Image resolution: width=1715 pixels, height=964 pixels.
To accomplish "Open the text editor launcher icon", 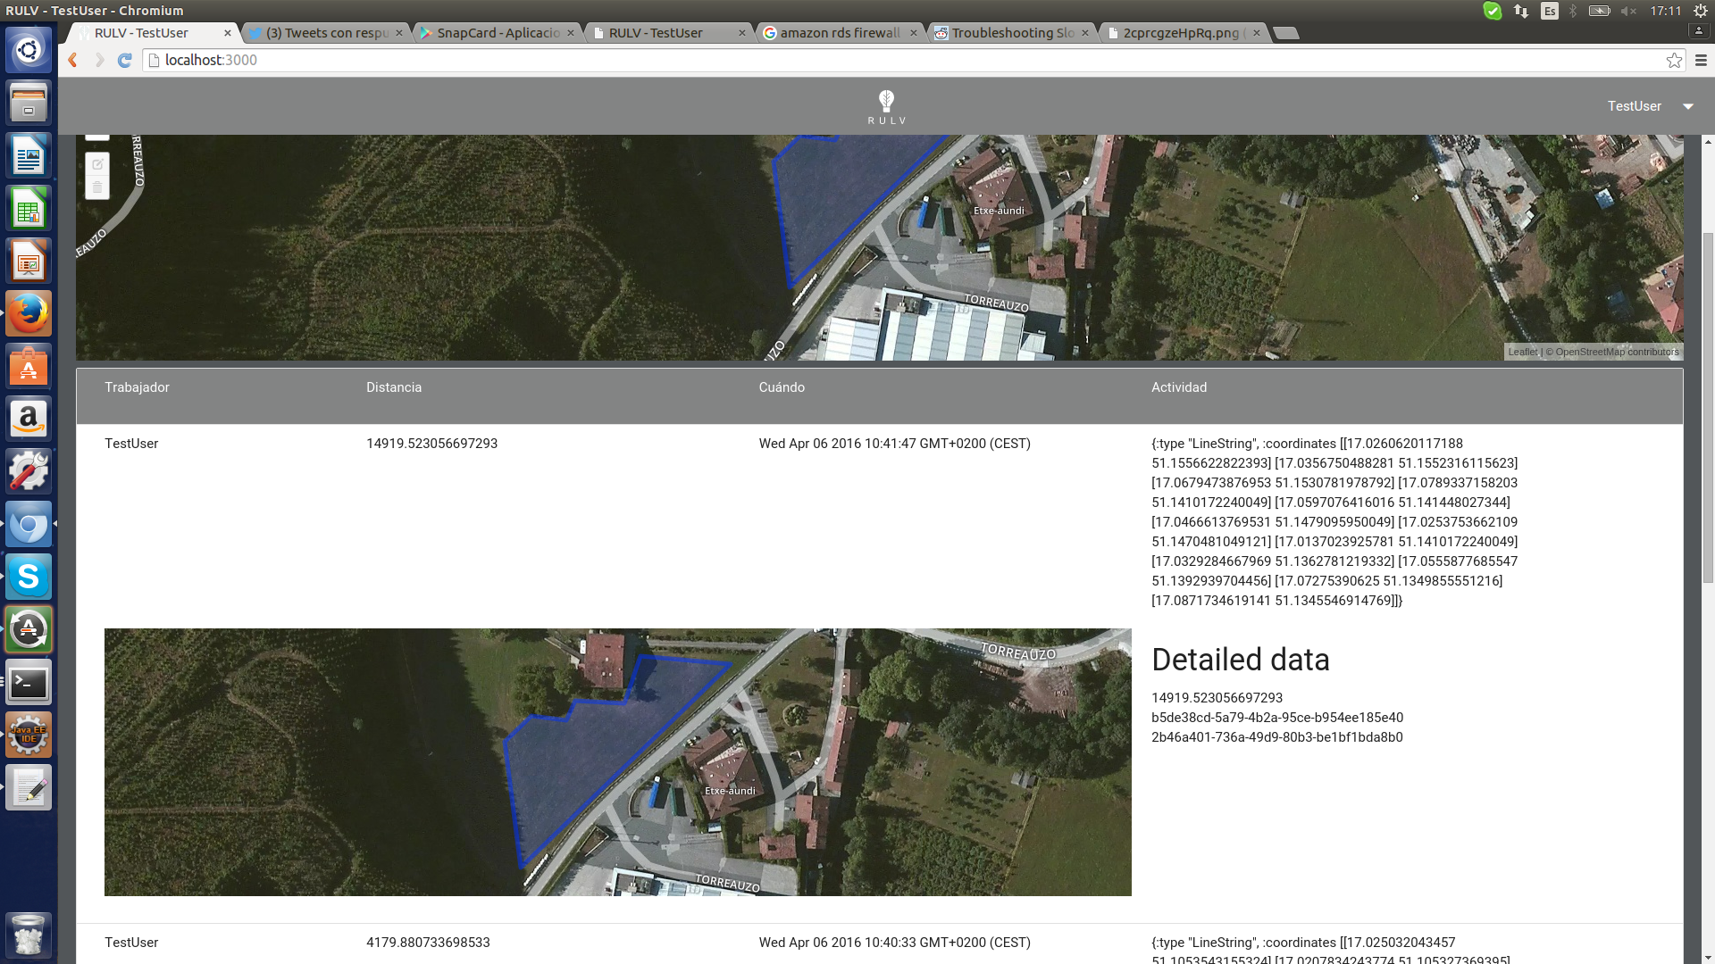I will point(29,787).
